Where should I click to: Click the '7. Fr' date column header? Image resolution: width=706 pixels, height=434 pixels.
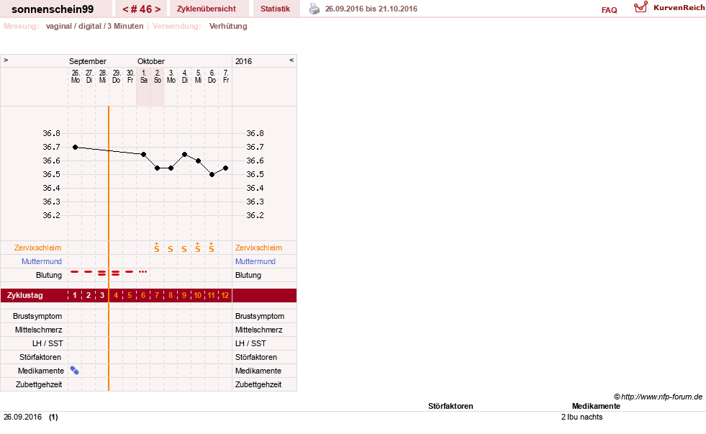click(225, 76)
